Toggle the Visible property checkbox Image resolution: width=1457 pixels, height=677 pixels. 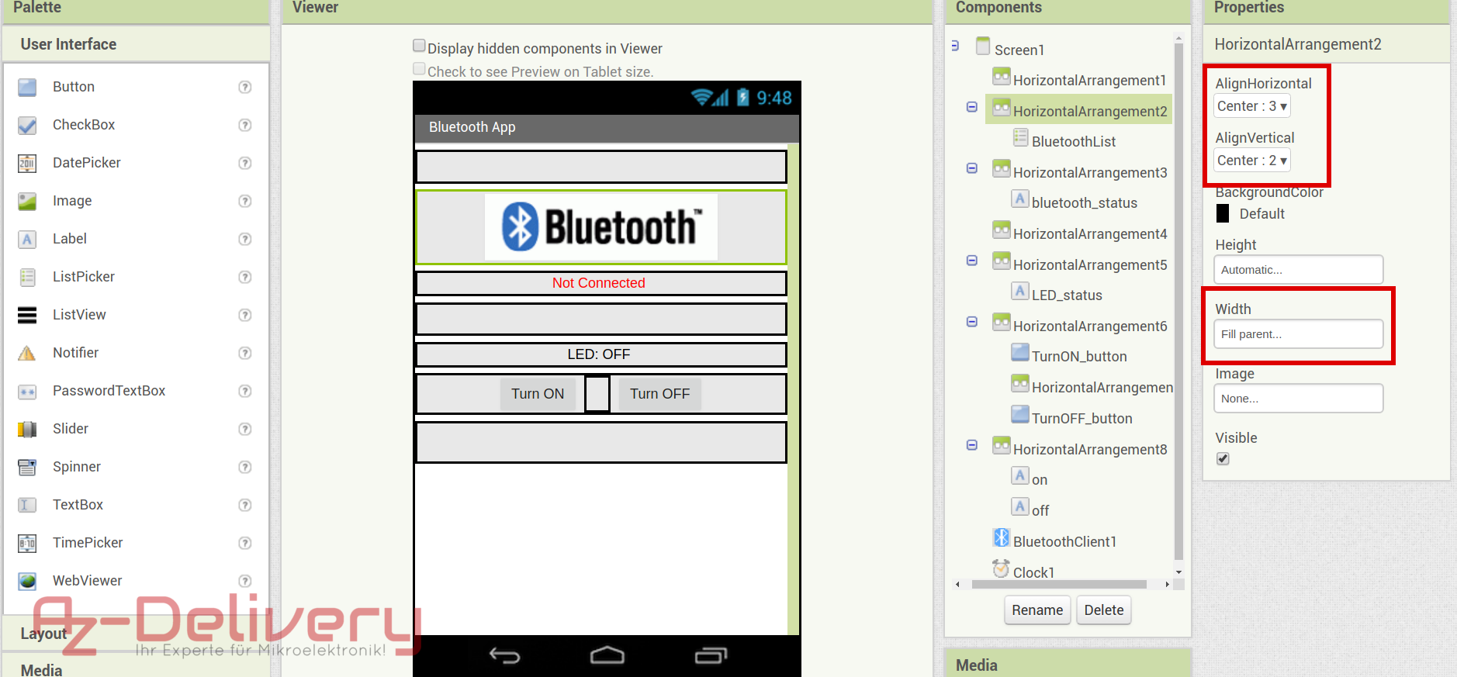coord(1223,458)
